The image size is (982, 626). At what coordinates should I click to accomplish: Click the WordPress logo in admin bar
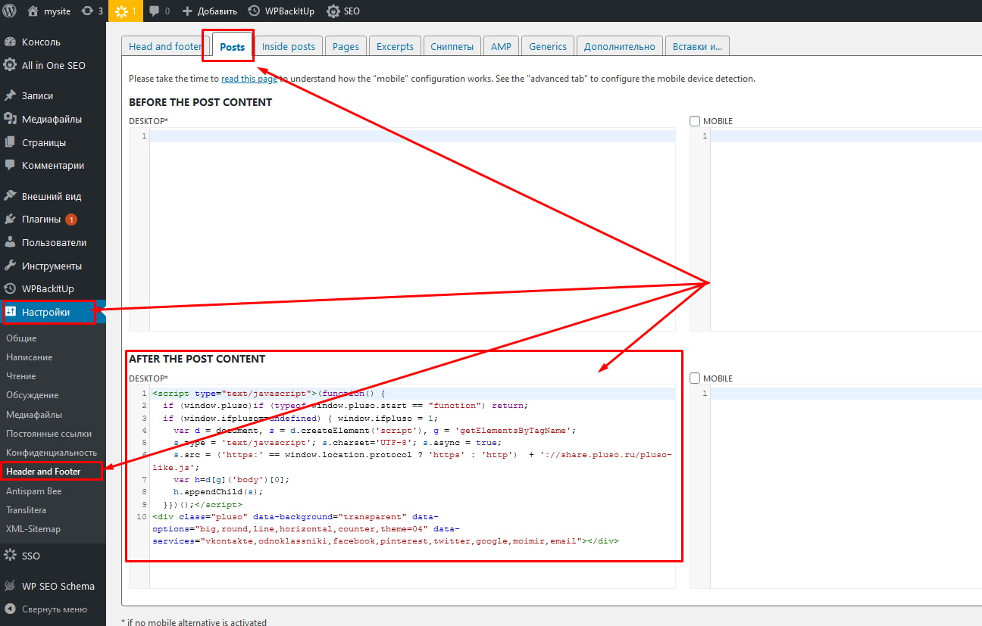coord(10,11)
